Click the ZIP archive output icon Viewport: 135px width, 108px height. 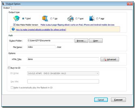coord(45,19)
